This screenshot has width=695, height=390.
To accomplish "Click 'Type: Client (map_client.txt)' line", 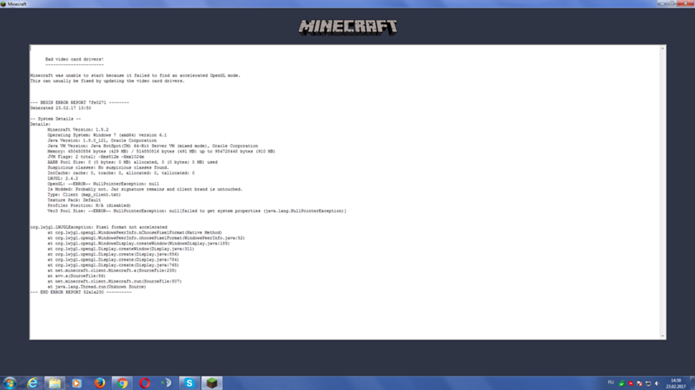I will [84, 194].
